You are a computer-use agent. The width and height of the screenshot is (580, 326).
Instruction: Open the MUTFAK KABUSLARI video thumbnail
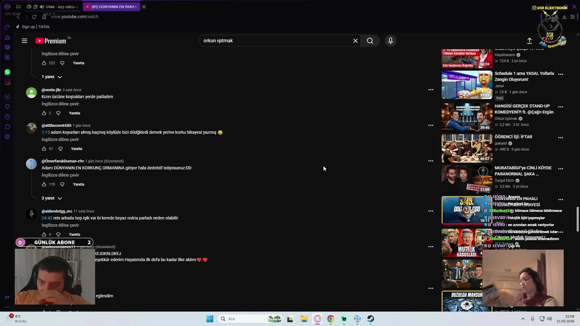pyautogui.click(x=467, y=243)
